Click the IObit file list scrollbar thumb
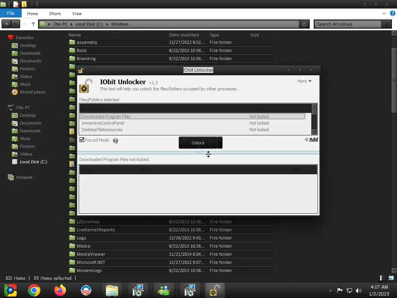The height and width of the screenshot is (298, 397). pos(314,113)
